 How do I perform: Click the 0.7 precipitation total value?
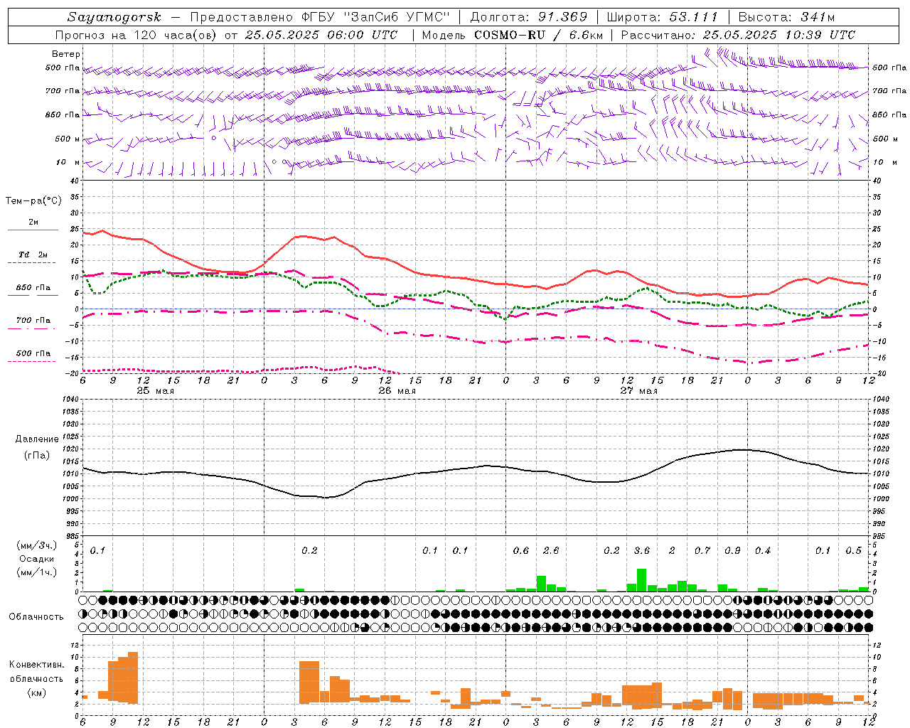tap(702, 551)
